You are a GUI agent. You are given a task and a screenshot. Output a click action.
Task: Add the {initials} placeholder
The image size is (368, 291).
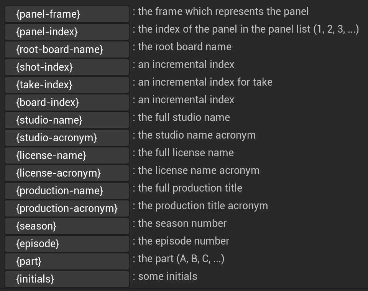click(67, 279)
